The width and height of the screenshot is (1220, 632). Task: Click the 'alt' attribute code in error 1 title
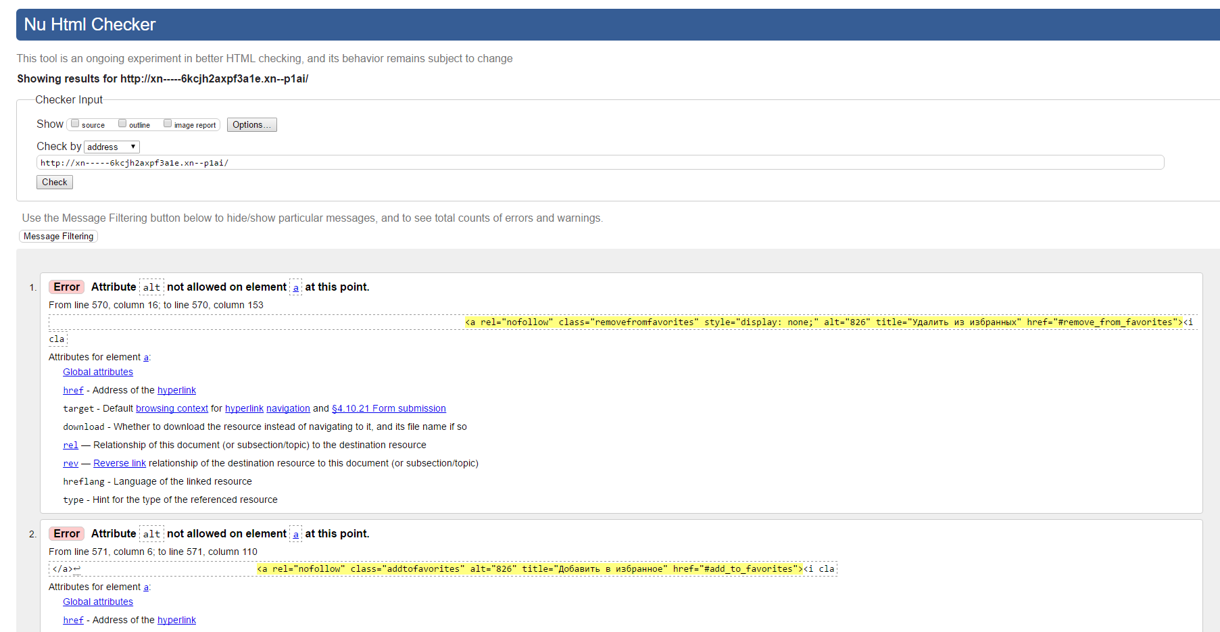pos(151,287)
